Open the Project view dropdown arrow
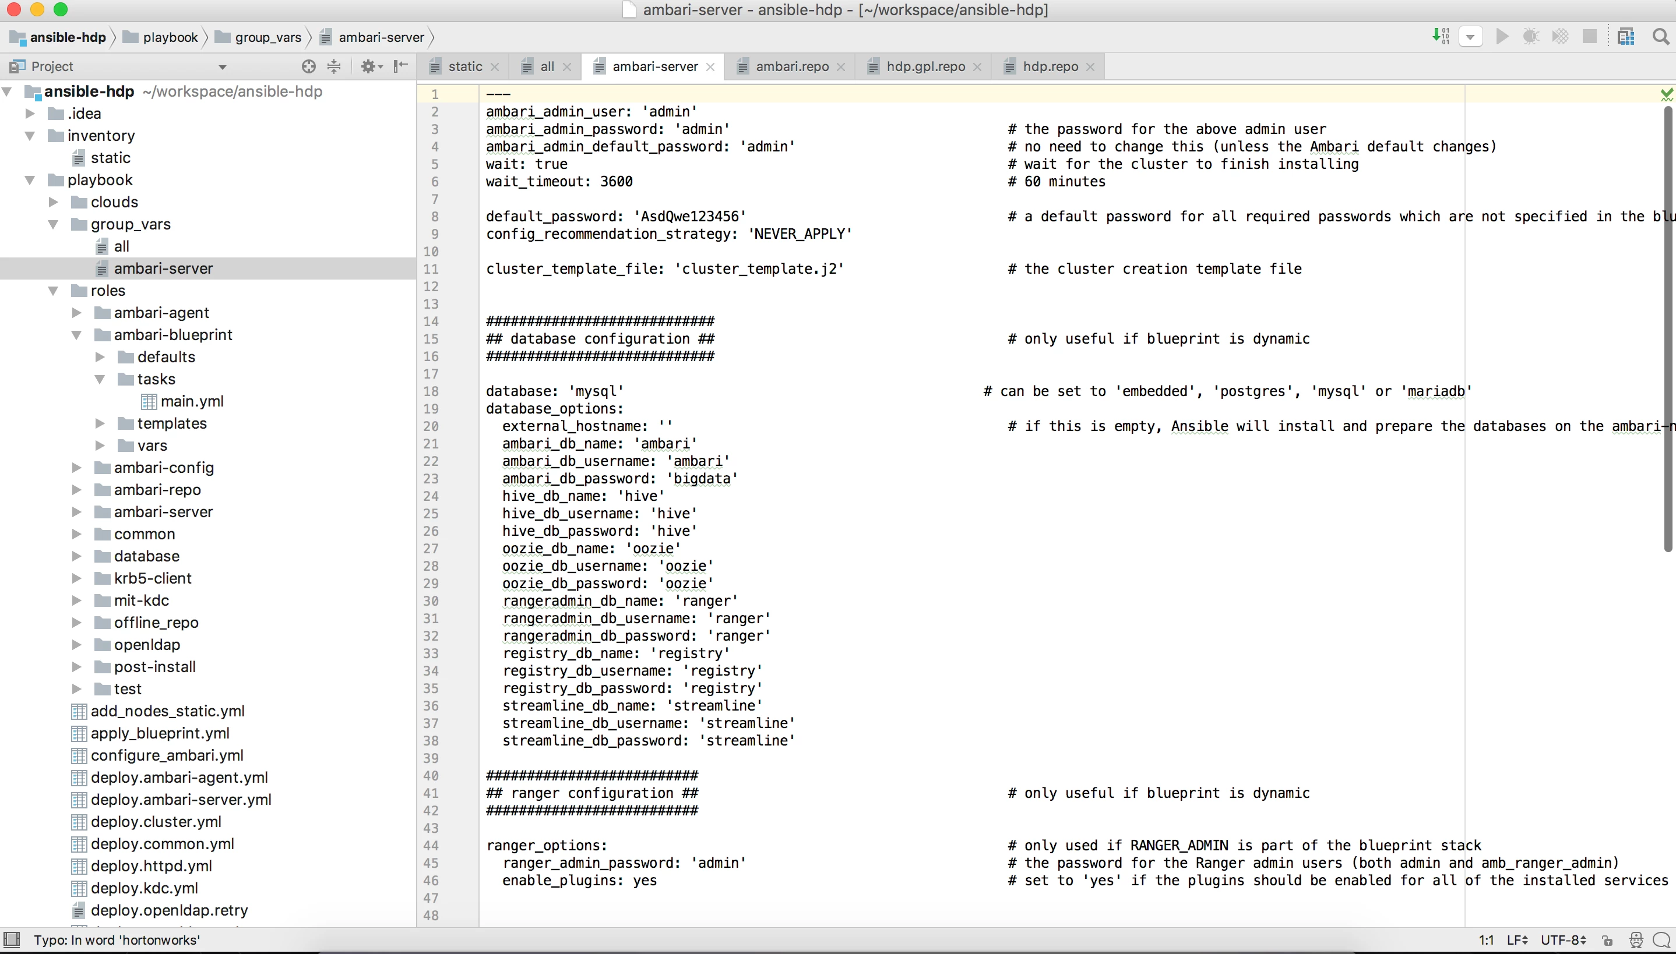 (x=222, y=67)
